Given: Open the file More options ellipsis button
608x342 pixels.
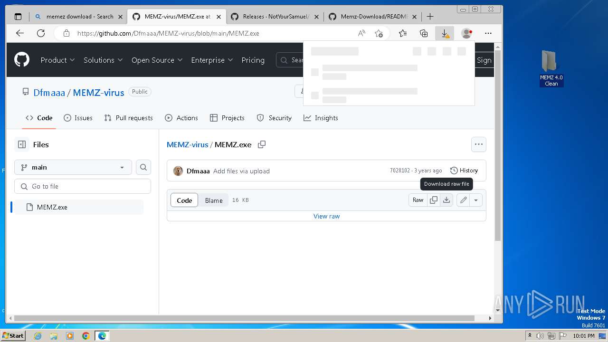Looking at the screenshot, I should pos(479,144).
